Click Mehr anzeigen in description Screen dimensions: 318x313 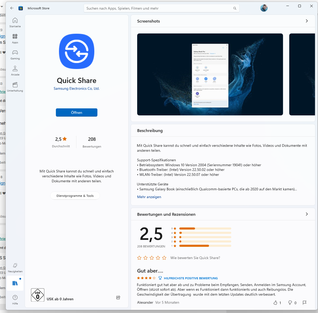coord(149,197)
